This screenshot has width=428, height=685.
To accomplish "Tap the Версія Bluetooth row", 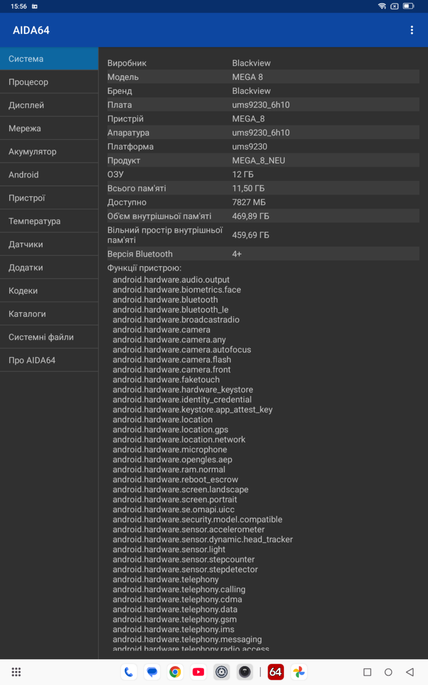I will (263, 254).
